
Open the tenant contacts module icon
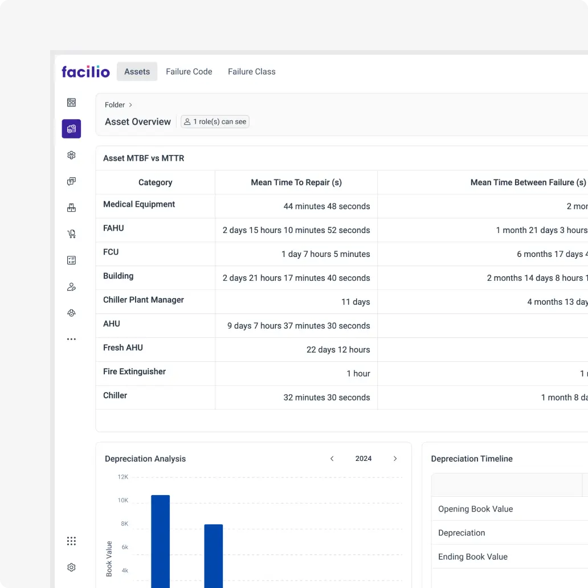pos(71,287)
